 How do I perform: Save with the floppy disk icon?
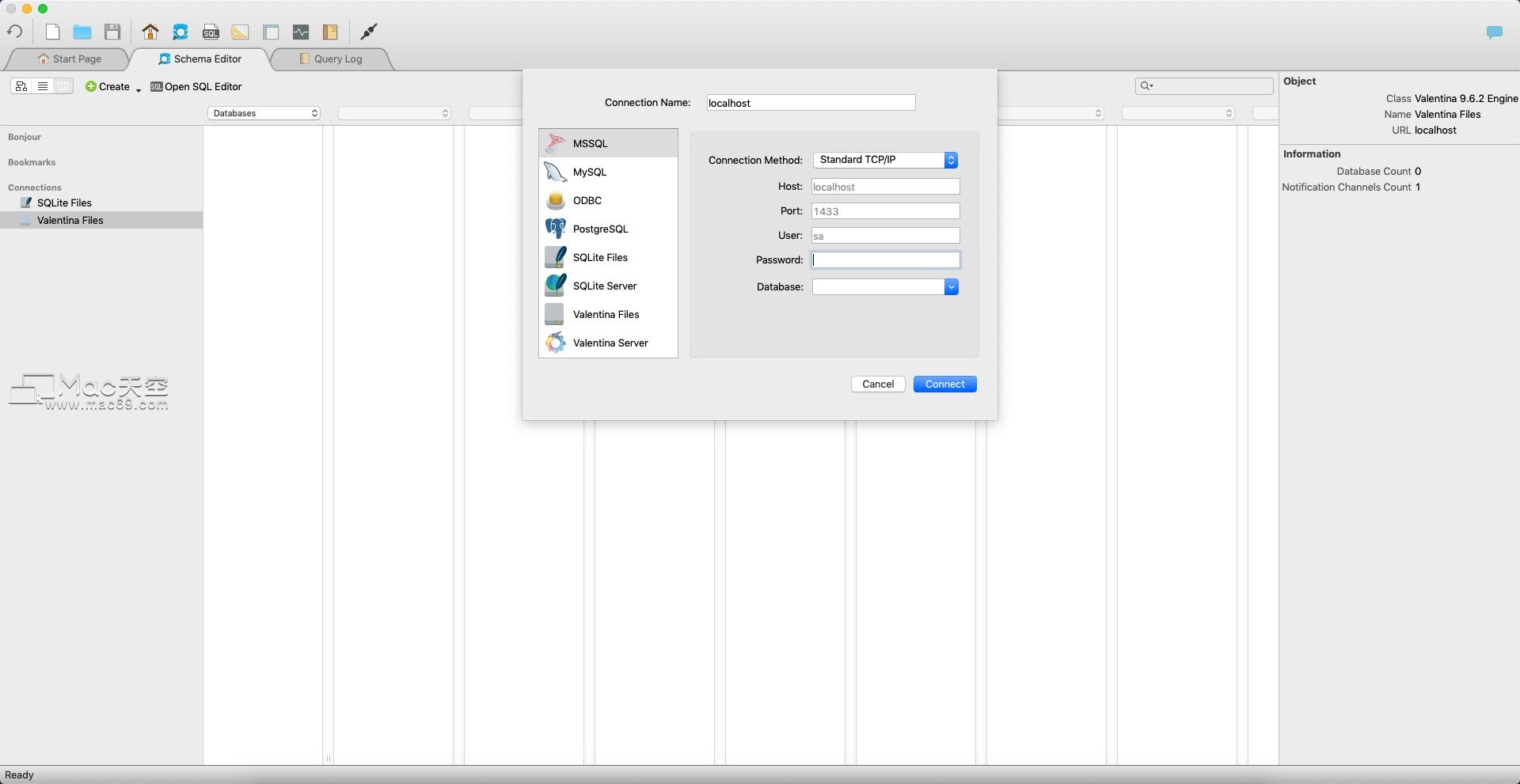[x=112, y=32]
